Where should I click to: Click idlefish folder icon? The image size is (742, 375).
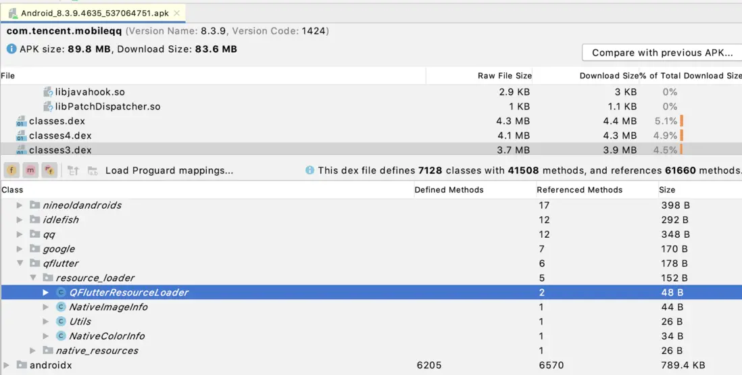34,220
